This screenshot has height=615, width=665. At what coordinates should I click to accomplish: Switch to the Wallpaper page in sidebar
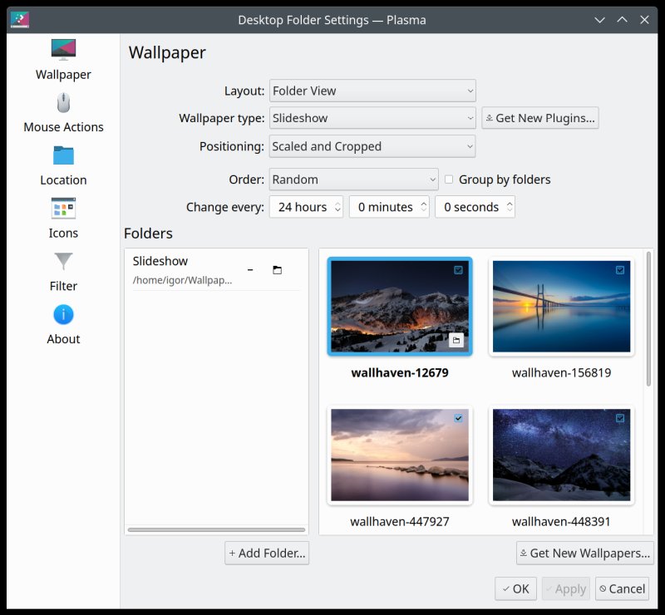coord(63,60)
